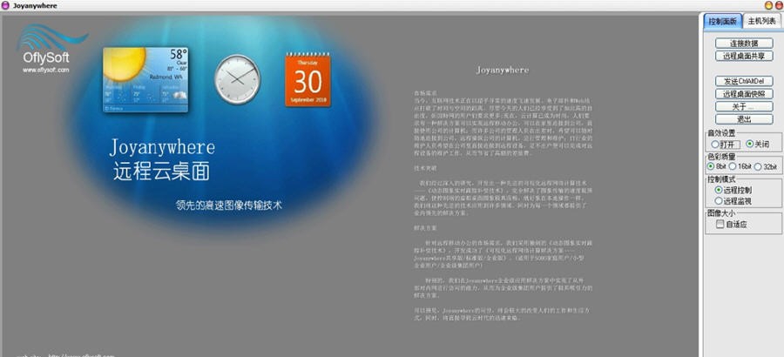Click the 连接数据 button
This screenshot has width=784, height=357.
pos(744,44)
